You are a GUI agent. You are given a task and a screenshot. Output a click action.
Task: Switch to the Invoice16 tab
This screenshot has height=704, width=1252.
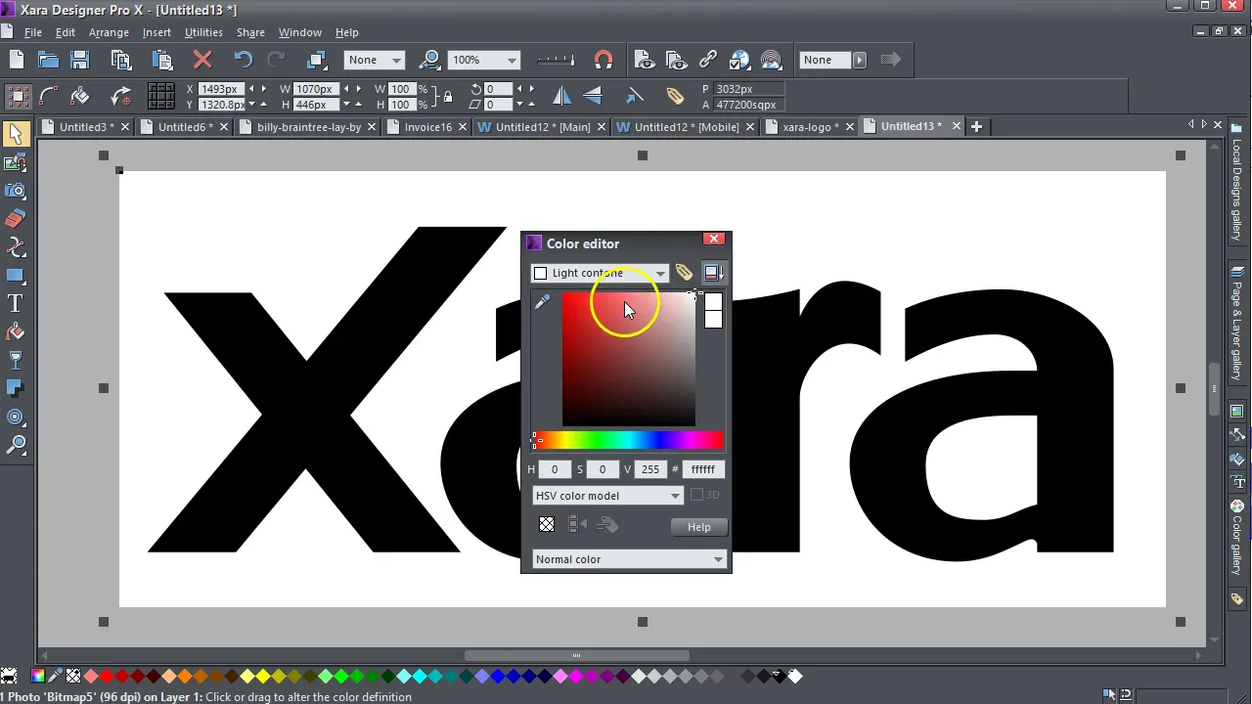[x=427, y=126]
